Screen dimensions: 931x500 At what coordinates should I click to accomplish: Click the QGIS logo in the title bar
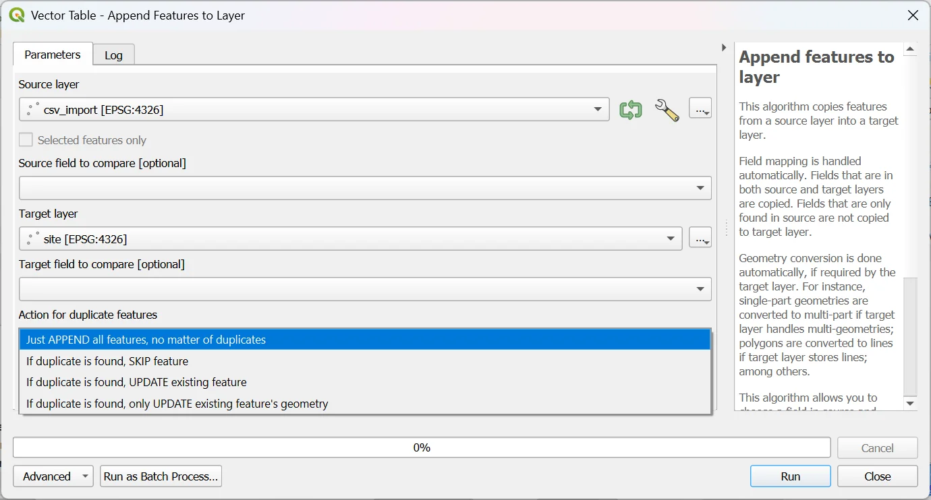(17, 15)
